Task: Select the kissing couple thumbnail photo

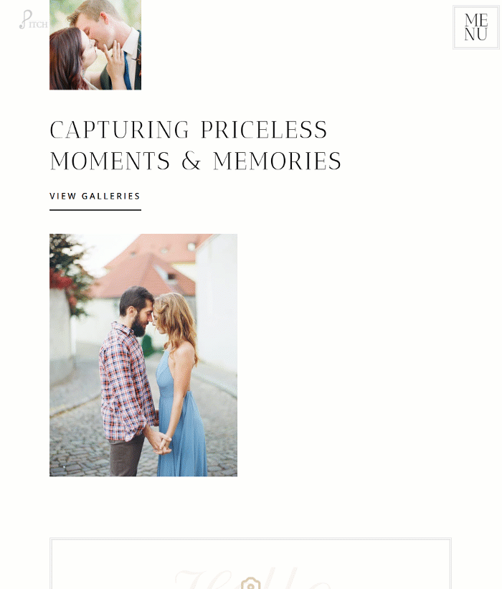Action: (x=95, y=44)
